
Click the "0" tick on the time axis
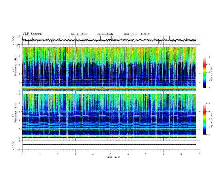22,154
